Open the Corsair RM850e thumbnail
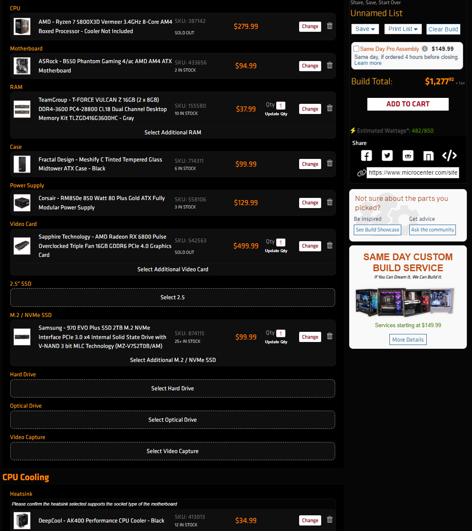This screenshot has width=472, height=531. click(22, 203)
